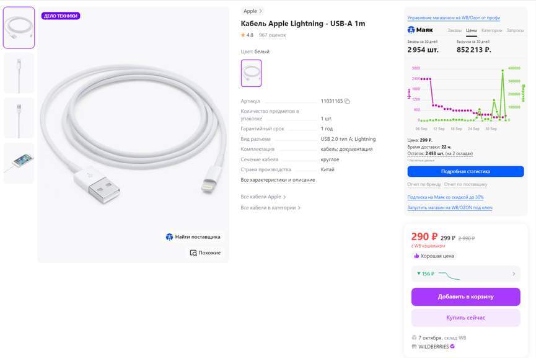536x358 pixels.
Task: Copy the article number 11031165
Action: [x=348, y=101]
